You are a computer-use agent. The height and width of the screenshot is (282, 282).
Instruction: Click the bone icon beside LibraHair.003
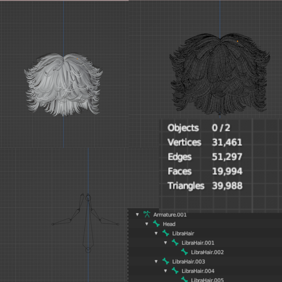(166, 261)
